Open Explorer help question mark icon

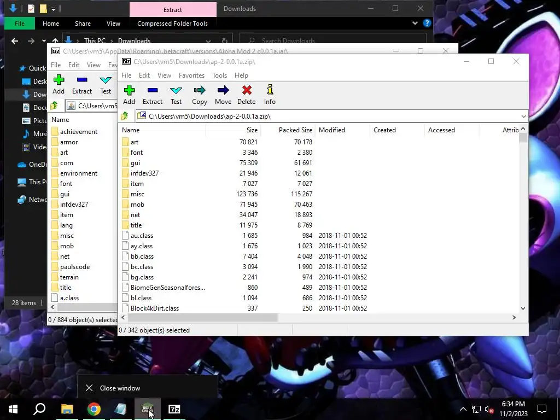[x=427, y=23]
